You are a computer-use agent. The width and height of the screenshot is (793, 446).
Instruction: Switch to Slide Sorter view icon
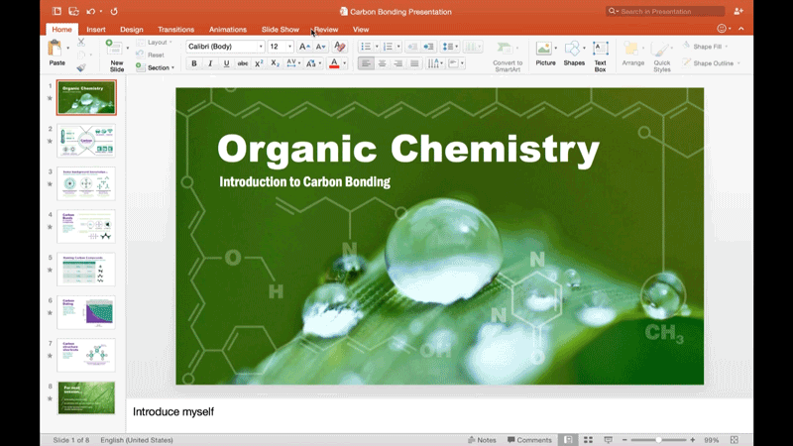tap(588, 439)
